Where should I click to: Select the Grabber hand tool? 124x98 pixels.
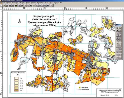pos(120,41)
